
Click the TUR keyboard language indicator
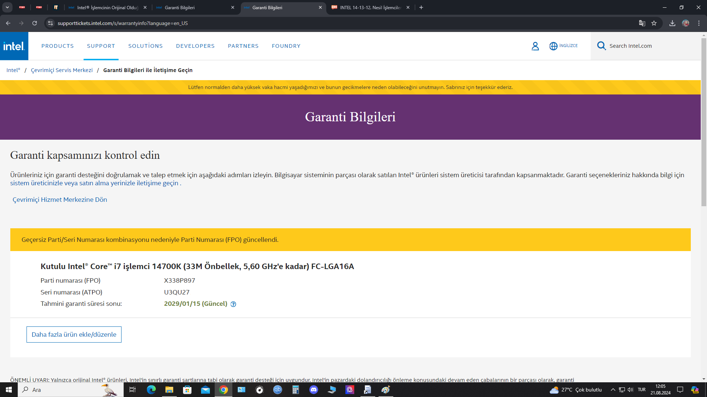coord(641,390)
